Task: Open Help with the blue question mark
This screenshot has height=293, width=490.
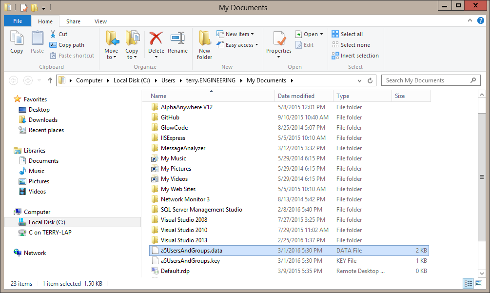Action: pos(481,20)
